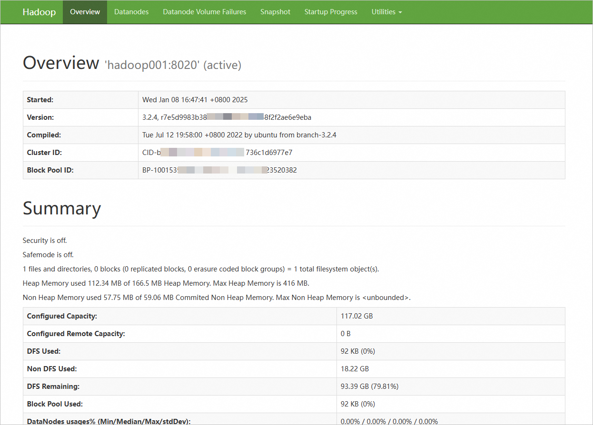Select the start time Wed Jan 08 16:47:41
Image resolution: width=593 pixels, height=425 pixels.
[x=195, y=100]
